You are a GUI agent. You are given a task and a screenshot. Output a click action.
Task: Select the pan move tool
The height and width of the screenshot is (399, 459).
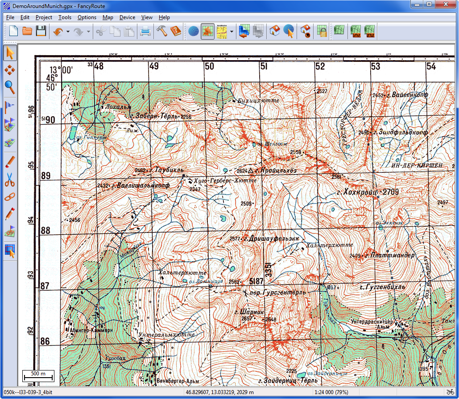pyautogui.click(x=10, y=70)
